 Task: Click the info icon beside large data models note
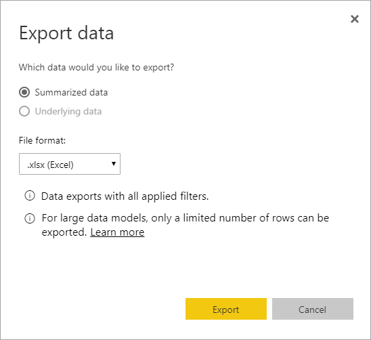[x=30, y=218]
